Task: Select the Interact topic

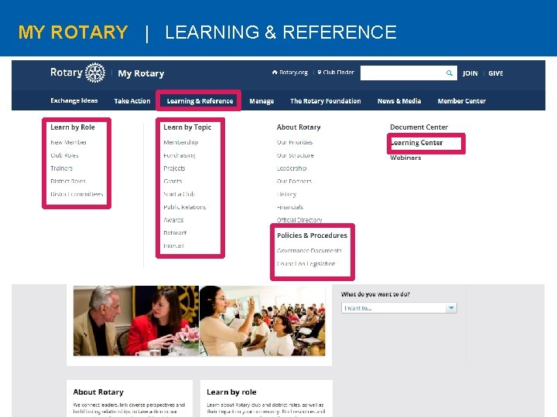Action: point(173,246)
